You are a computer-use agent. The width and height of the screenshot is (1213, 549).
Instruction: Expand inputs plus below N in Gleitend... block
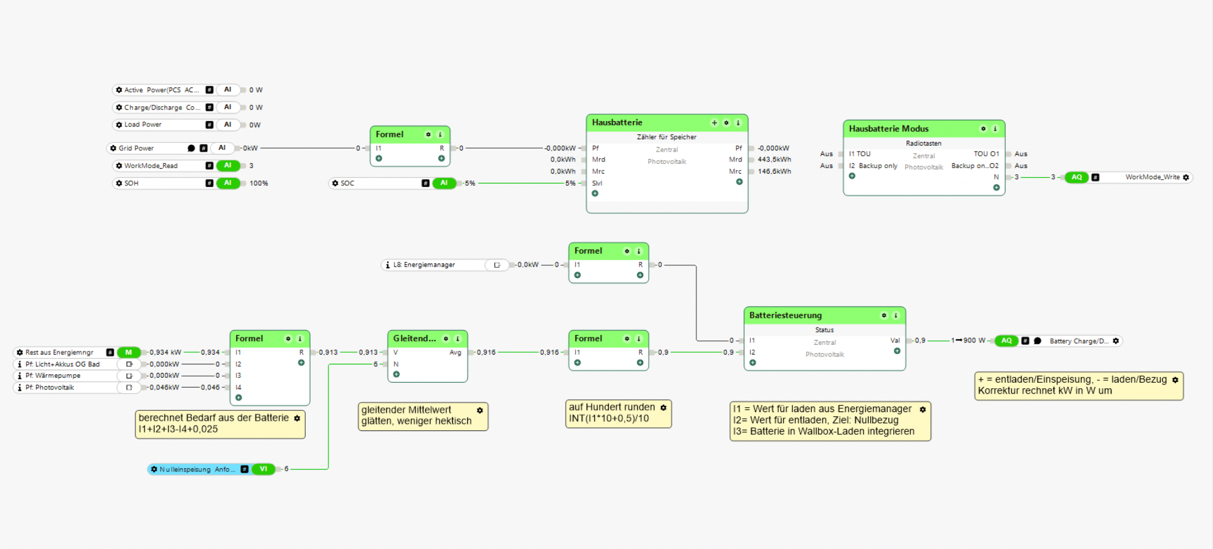(x=396, y=375)
